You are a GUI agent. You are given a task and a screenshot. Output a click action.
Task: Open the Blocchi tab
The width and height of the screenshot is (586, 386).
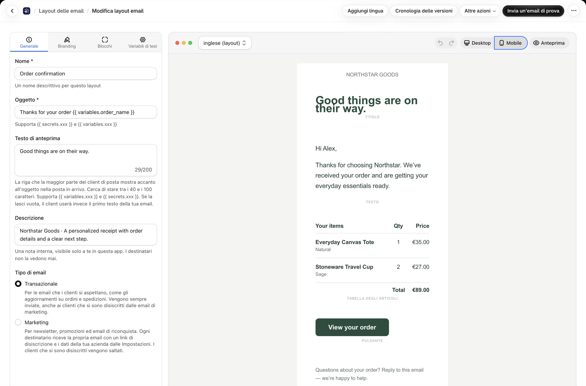point(105,42)
